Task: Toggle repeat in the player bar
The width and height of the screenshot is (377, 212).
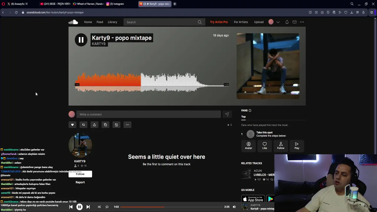Action: 107,207
